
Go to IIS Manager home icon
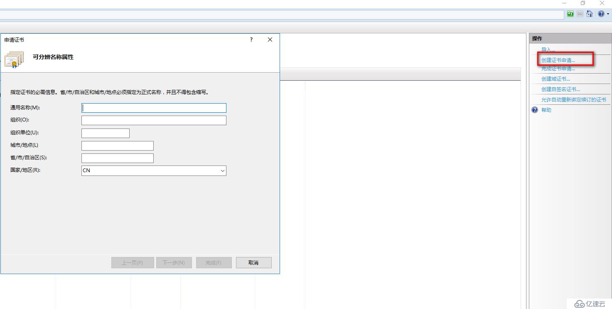coord(589,14)
